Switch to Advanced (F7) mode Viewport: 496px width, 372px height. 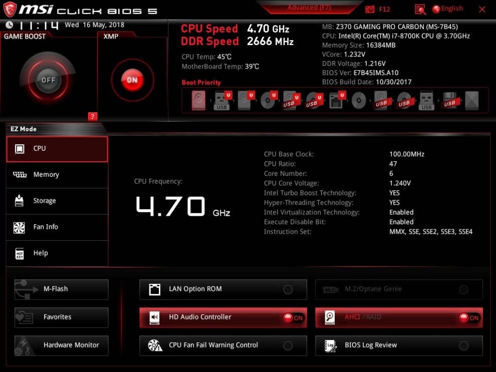(309, 8)
